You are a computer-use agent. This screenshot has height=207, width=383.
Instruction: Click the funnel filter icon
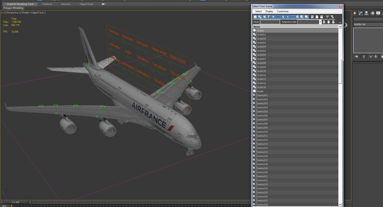(x=327, y=17)
